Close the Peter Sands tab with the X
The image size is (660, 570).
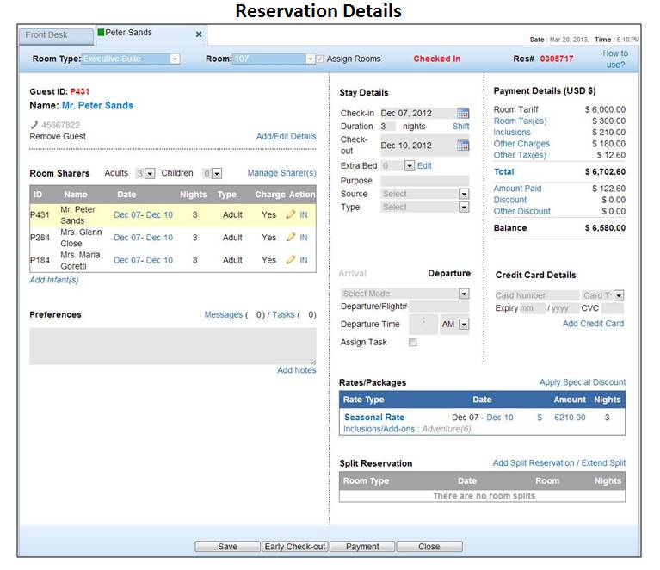pyautogui.click(x=199, y=34)
